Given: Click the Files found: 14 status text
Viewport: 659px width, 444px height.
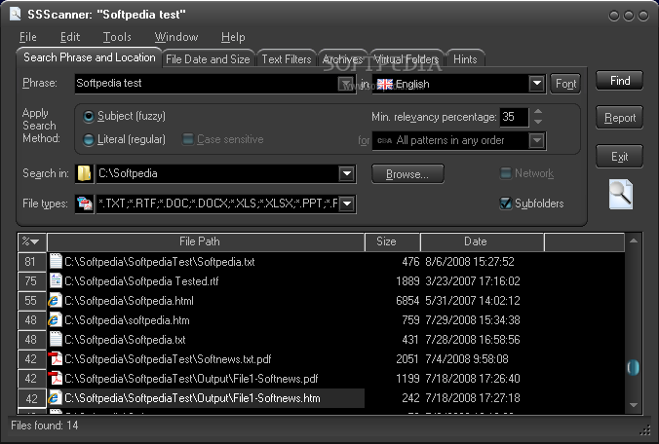Looking at the screenshot, I should click(45, 425).
